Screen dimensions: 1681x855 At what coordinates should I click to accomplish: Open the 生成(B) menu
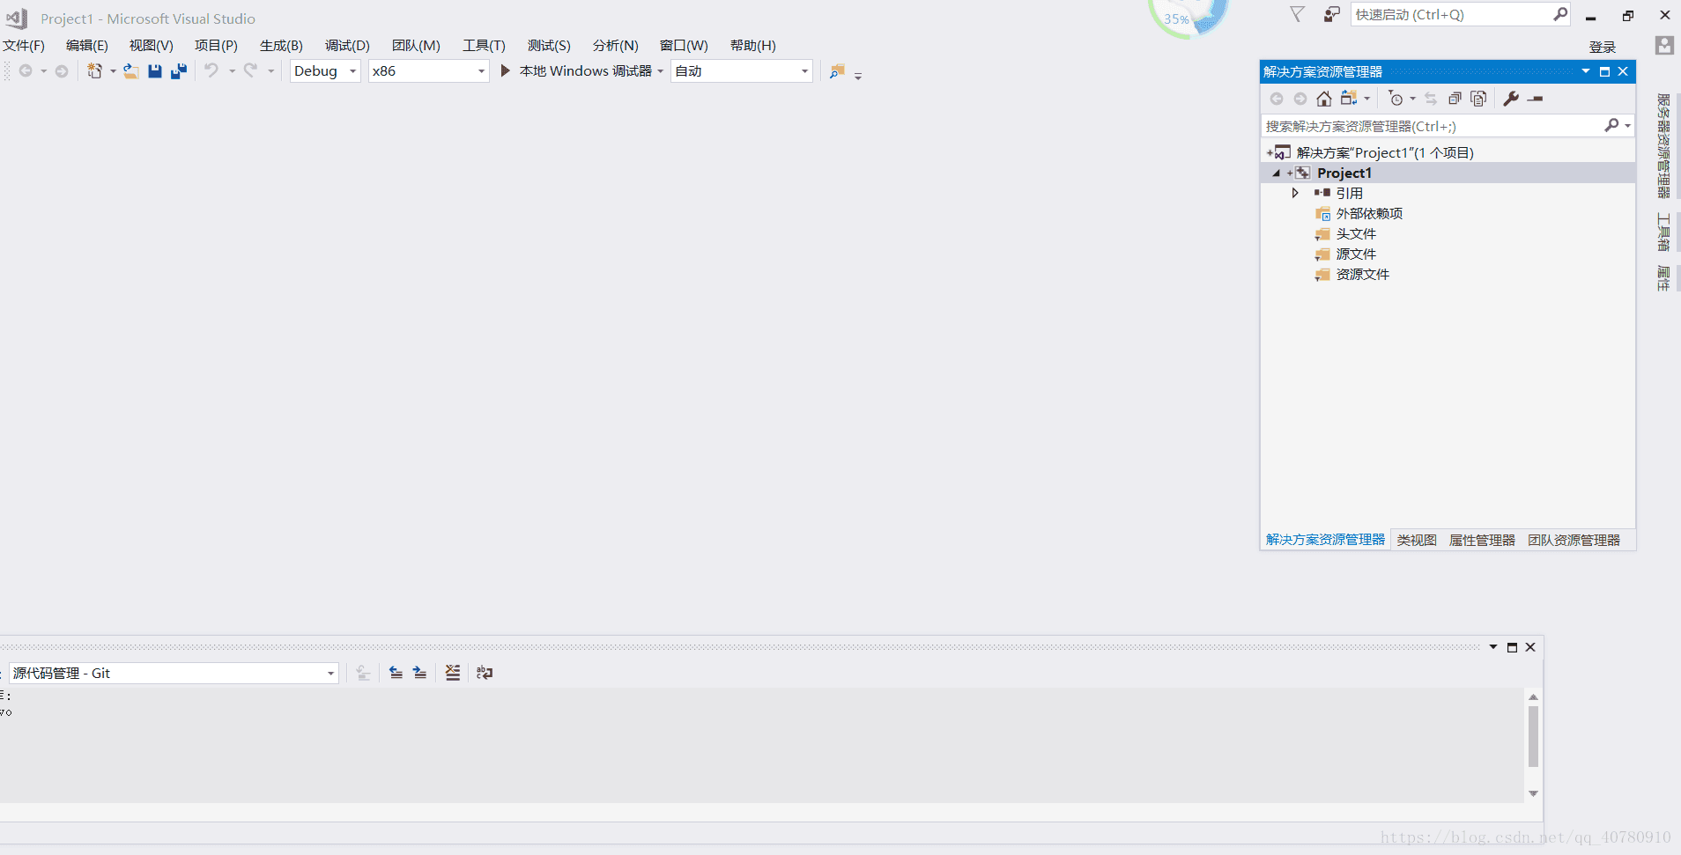click(x=281, y=46)
